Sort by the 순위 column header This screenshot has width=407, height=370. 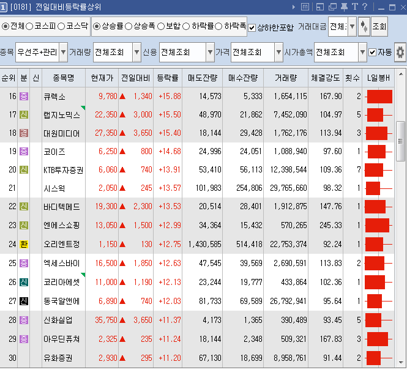9,78
